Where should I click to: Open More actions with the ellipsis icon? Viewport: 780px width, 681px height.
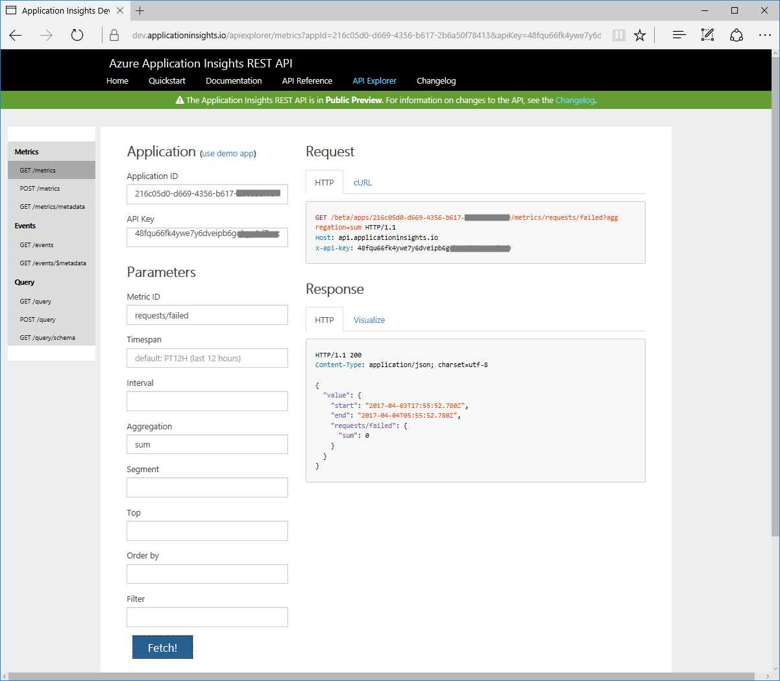[x=765, y=36]
